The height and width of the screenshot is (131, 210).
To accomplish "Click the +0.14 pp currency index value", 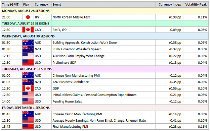I will pyautogui.click(x=175, y=114).
